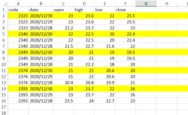
Task: Select high value 22.2 in row 10
Action: pos(84,64)
